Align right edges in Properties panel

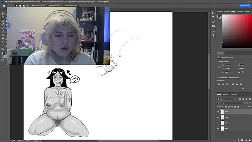coord(227,84)
